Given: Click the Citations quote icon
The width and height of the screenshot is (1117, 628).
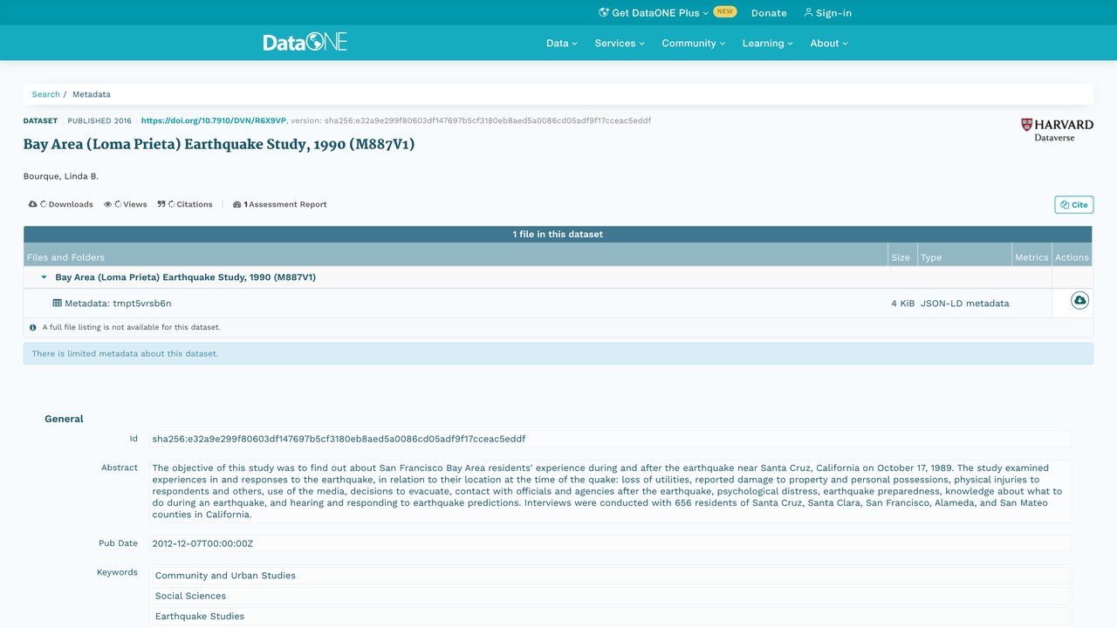Looking at the screenshot, I should [x=161, y=204].
